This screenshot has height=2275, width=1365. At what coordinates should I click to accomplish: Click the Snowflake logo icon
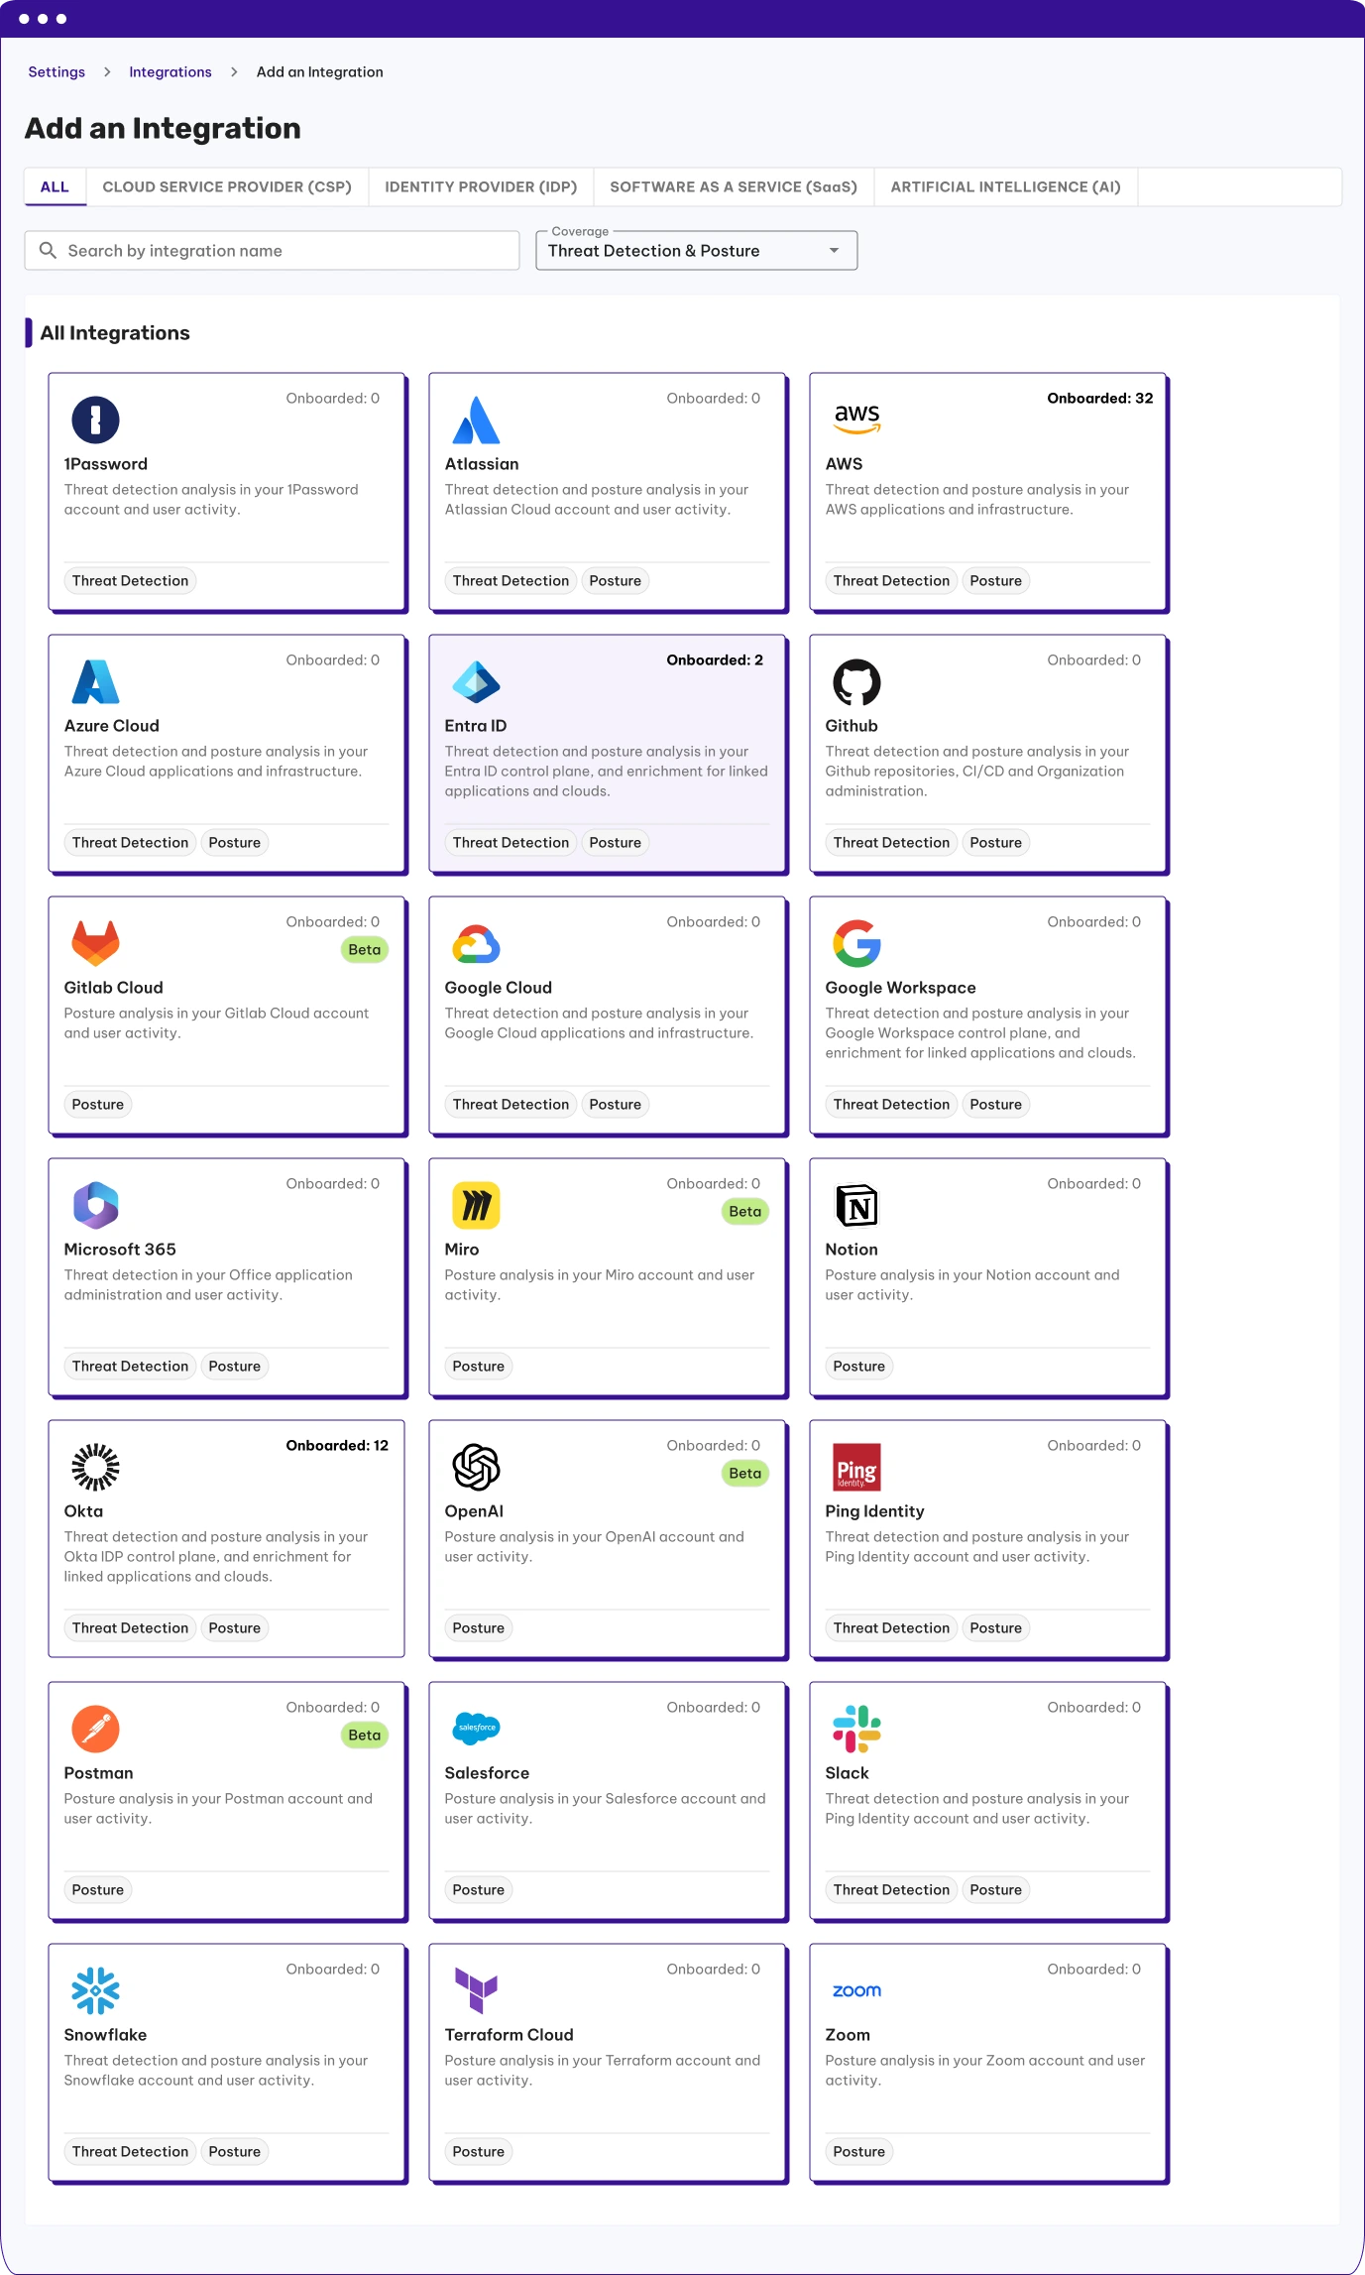click(x=95, y=1990)
